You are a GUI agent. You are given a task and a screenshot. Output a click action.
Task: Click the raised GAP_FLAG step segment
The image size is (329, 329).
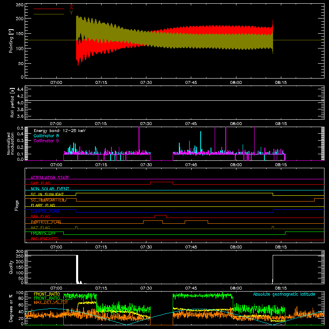click(162, 182)
